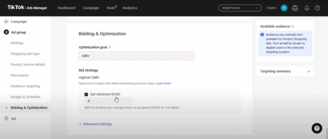
Task: Open the Campaign menu in top bar
Action: coord(91,8)
